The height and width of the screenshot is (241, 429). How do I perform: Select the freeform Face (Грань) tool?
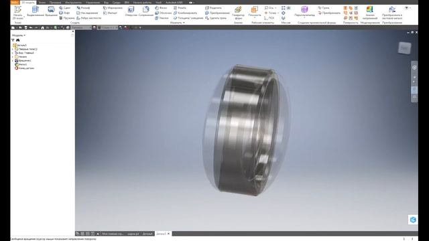(324, 8)
